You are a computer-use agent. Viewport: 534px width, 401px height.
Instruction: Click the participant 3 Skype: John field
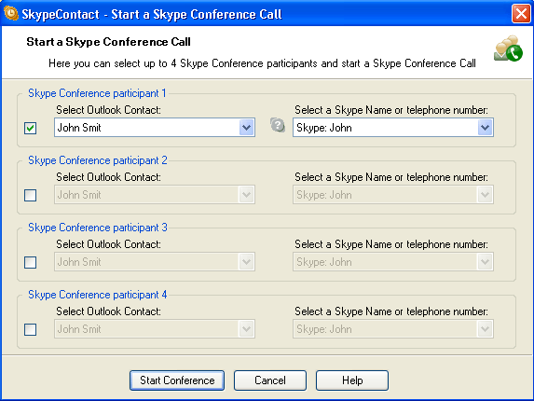point(393,262)
